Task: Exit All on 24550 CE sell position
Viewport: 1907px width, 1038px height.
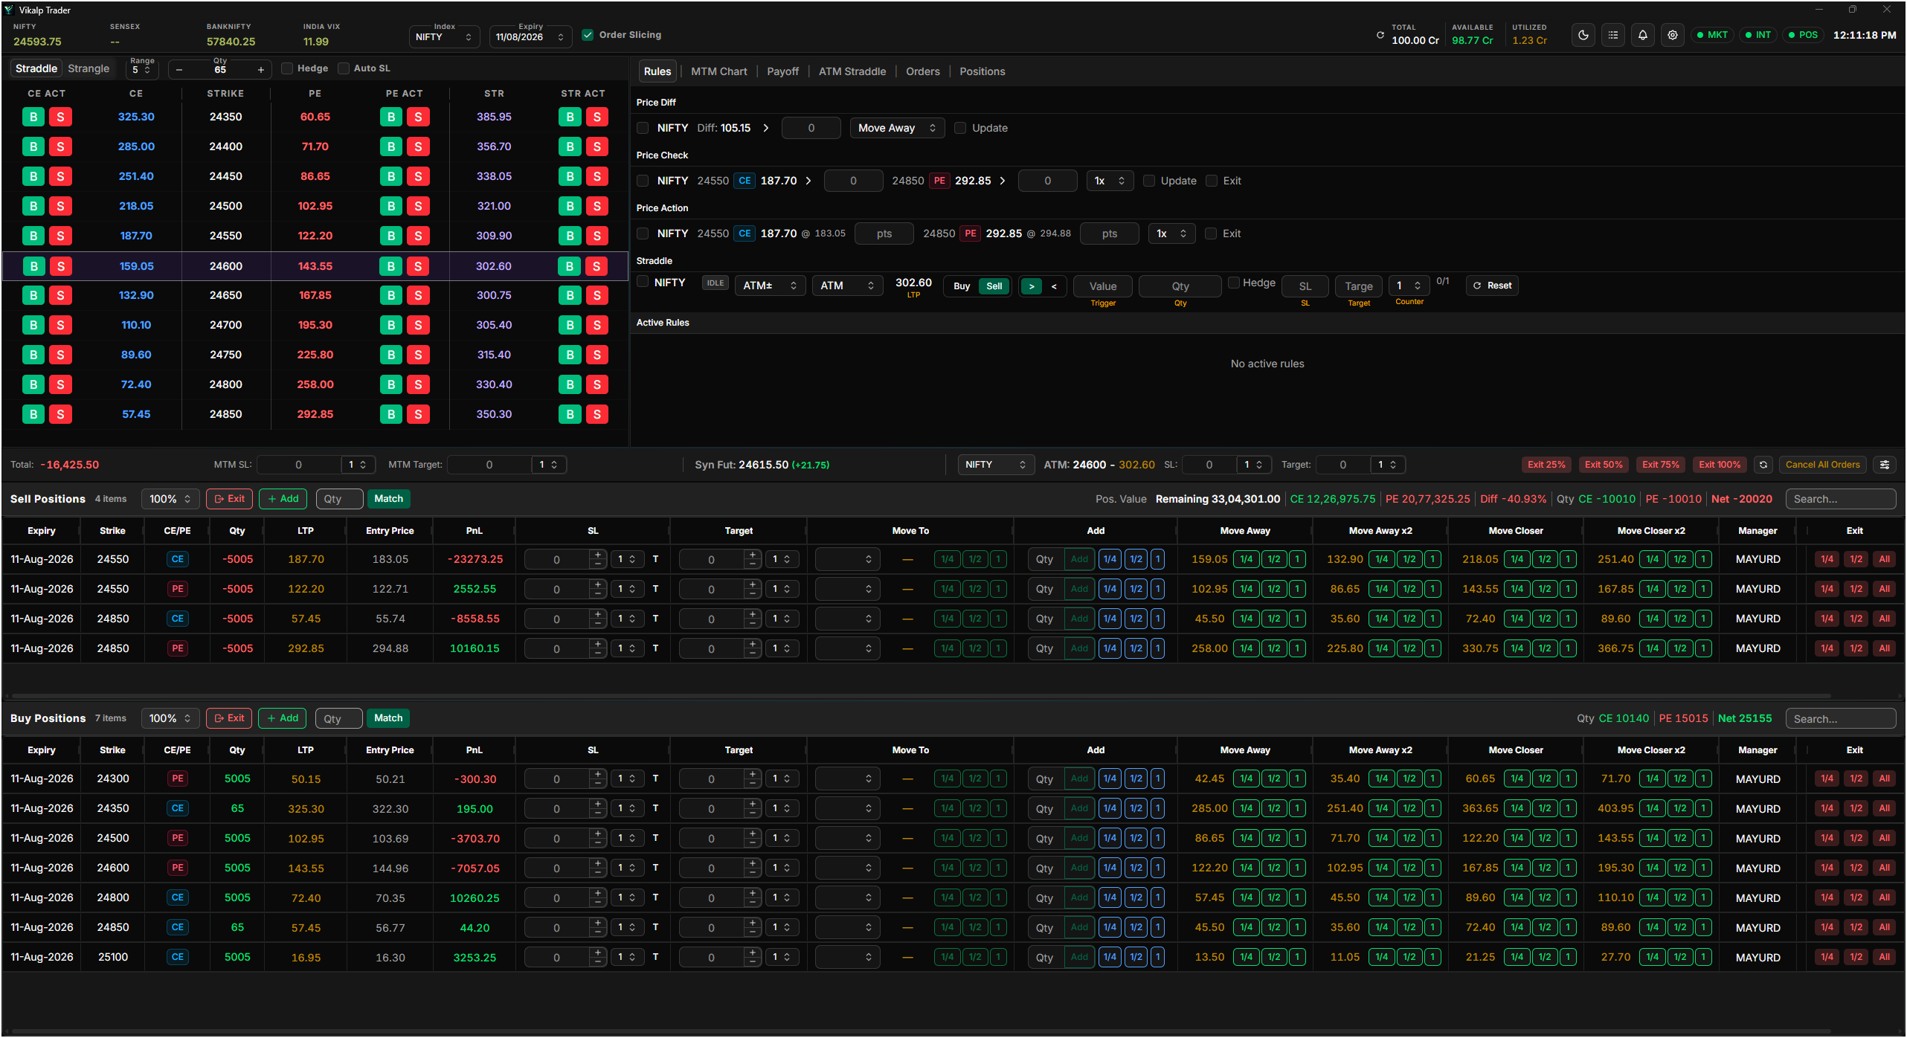Action: pos(1884,559)
